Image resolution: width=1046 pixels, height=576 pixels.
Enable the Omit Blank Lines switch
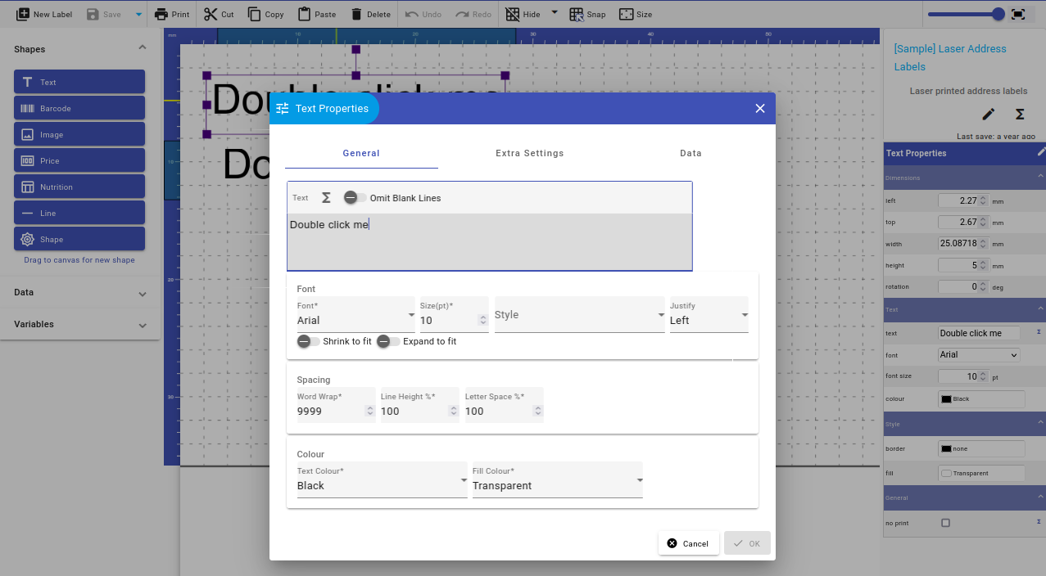tap(355, 198)
